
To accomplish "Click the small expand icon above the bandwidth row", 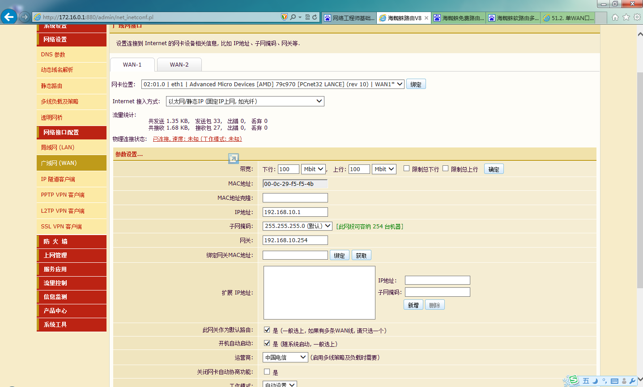I will pos(233,158).
